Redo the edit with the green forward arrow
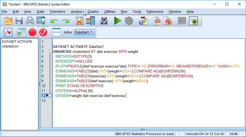The width and height of the screenshot is (246, 137). tap(65, 21)
